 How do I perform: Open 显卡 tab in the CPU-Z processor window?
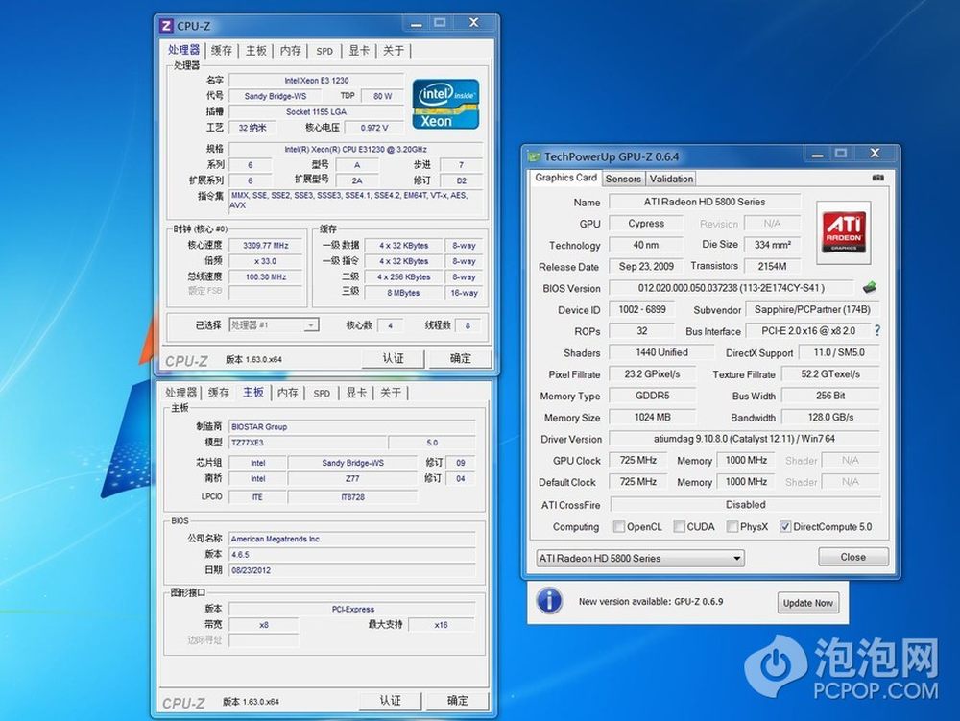point(359,51)
